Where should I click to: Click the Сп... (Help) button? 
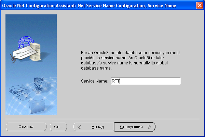[x=58, y=127]
